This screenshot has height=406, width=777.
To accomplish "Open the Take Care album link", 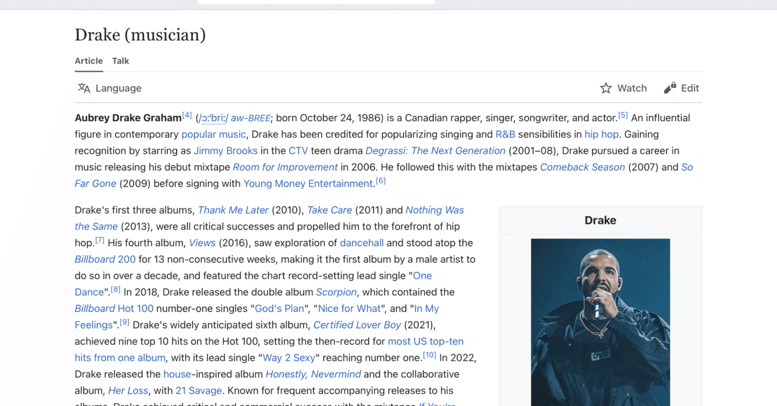I will tap(330, 210).
